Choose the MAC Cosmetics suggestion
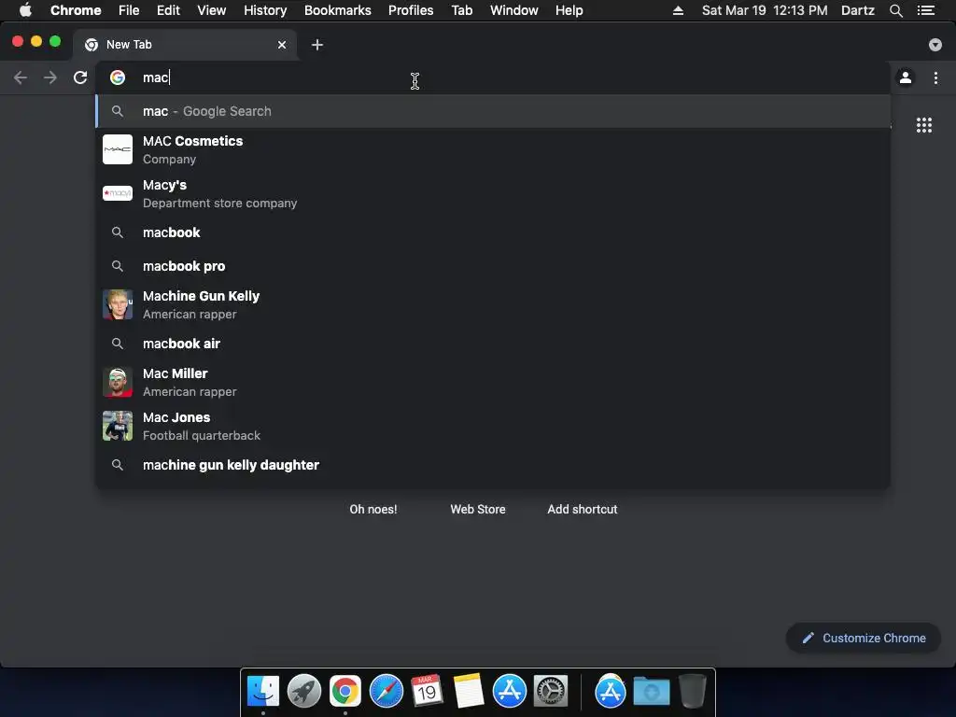Image resolution: width=956 pixels, height=717 pixels. point(493,149)
